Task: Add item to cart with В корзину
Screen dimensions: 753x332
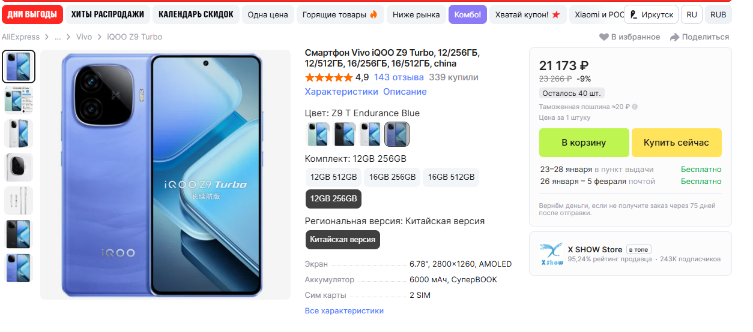Action: click(584, 143)
